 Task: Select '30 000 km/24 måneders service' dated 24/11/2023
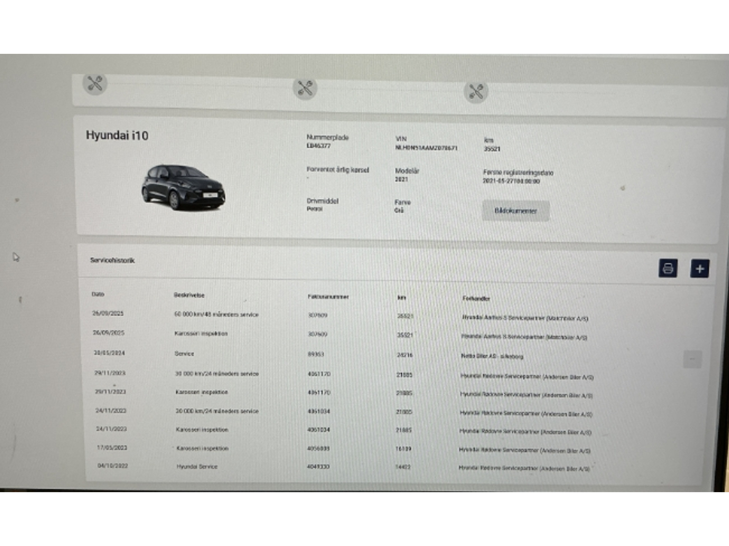tap(217, 411)
